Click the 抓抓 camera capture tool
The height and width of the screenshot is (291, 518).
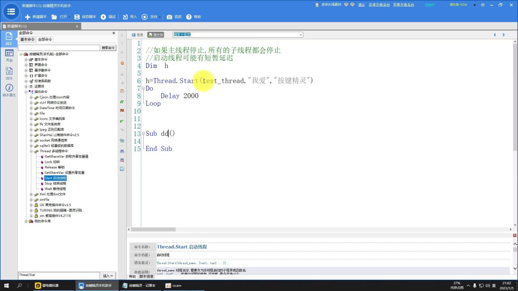170,17
